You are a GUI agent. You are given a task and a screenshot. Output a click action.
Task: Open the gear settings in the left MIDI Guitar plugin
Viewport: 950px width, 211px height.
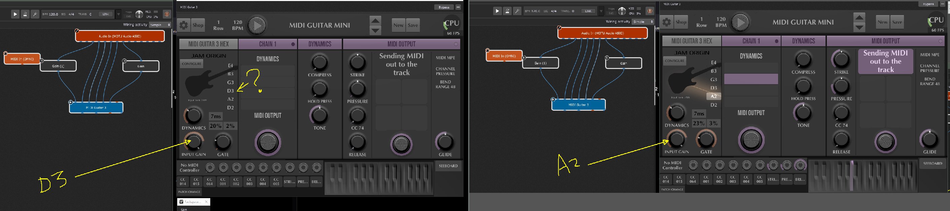pos(184,25)
